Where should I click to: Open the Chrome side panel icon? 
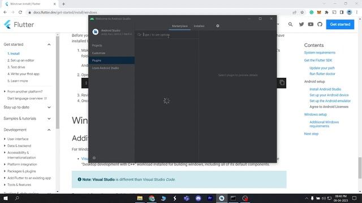[x=342, y=12]
